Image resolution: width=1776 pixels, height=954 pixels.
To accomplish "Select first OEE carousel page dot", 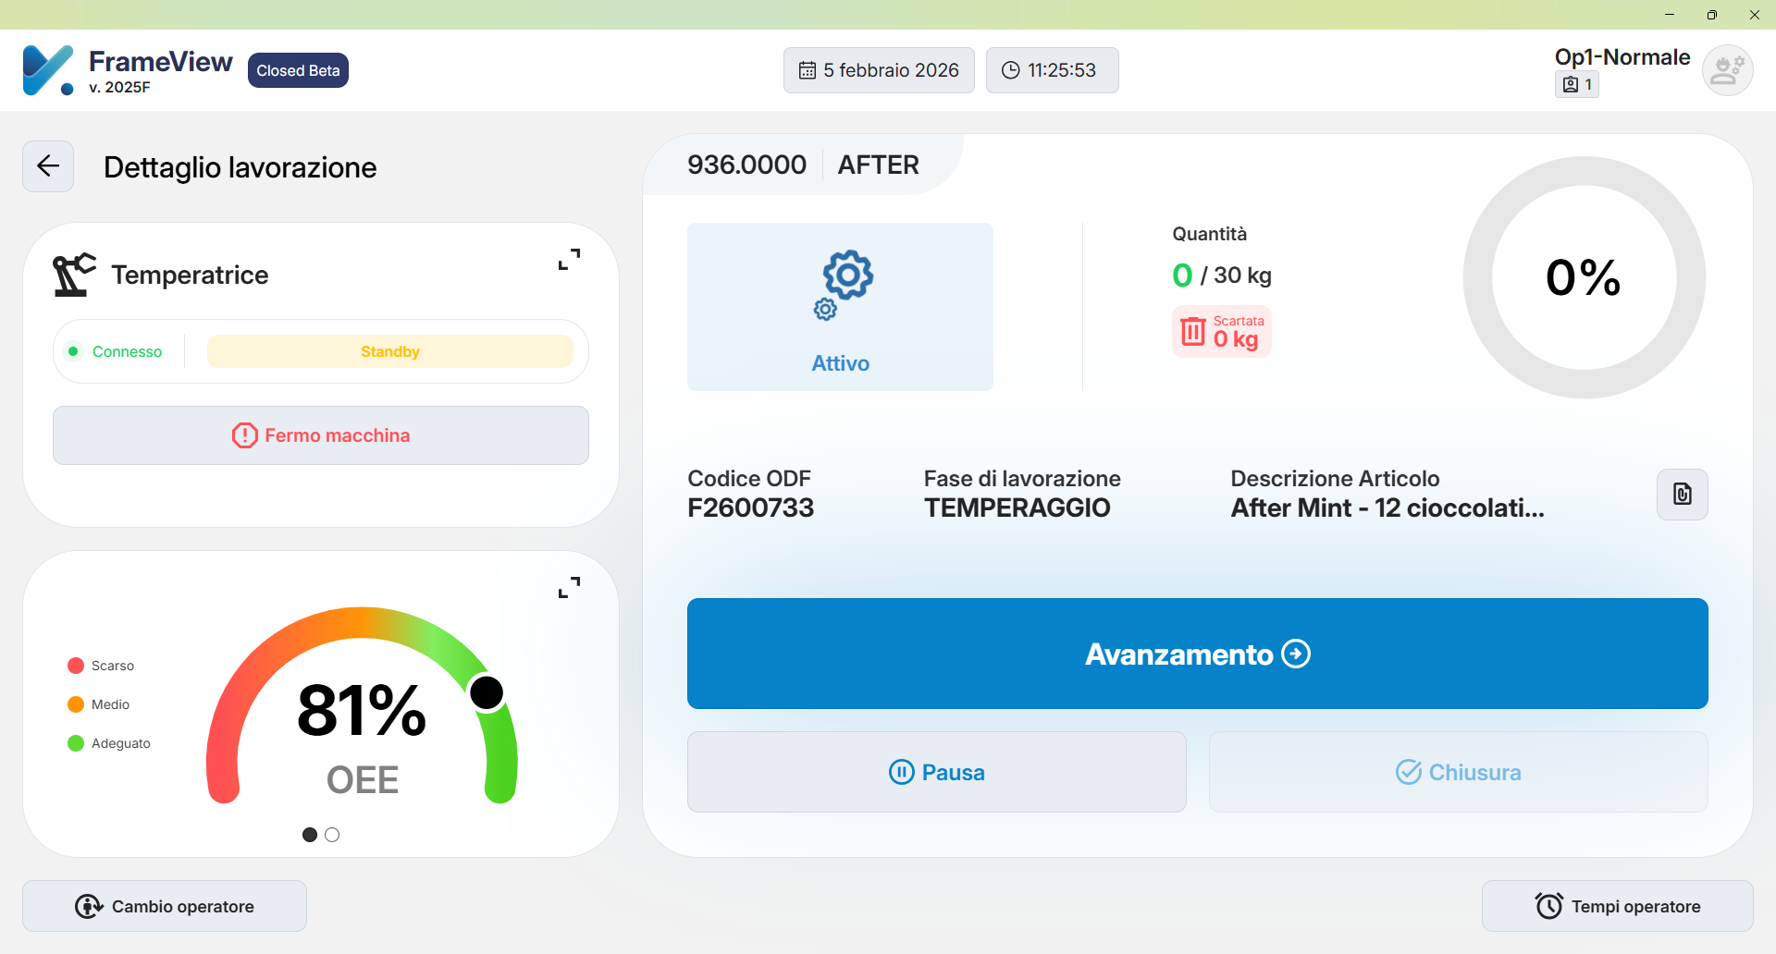I will coord(310,835).
